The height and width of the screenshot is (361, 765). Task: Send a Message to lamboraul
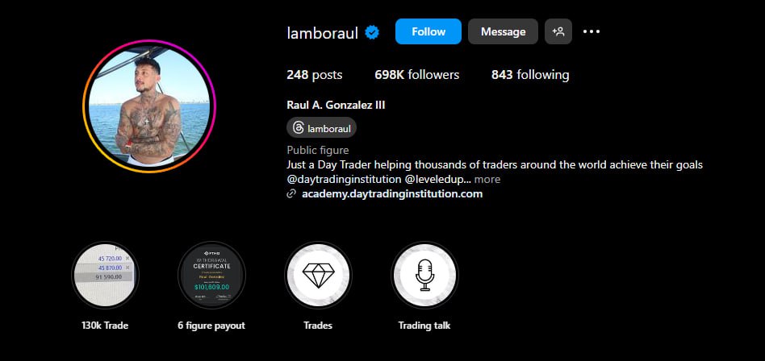point(503,31)
